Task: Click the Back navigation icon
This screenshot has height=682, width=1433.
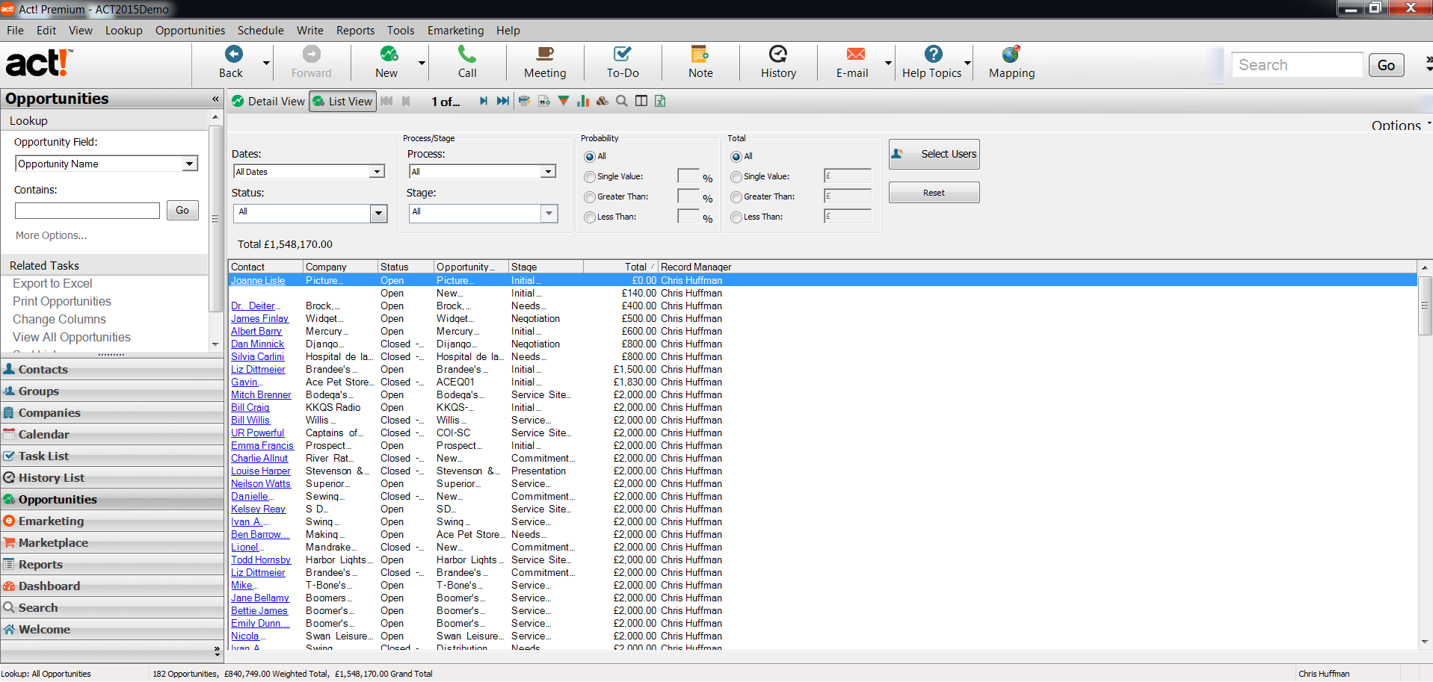Action: click(233, 54)
